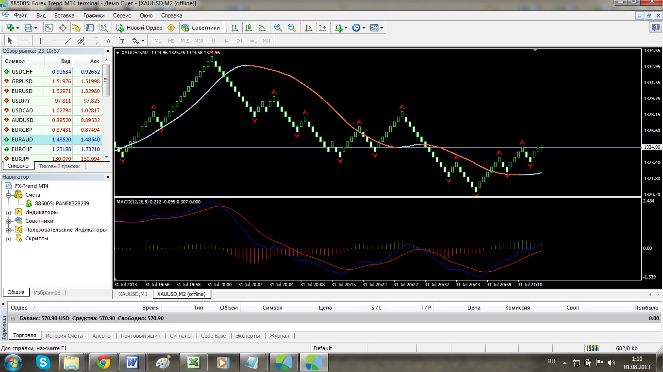Open the new chart toolbar icon
Screen dimensions: 663x372
pos(9,28)
